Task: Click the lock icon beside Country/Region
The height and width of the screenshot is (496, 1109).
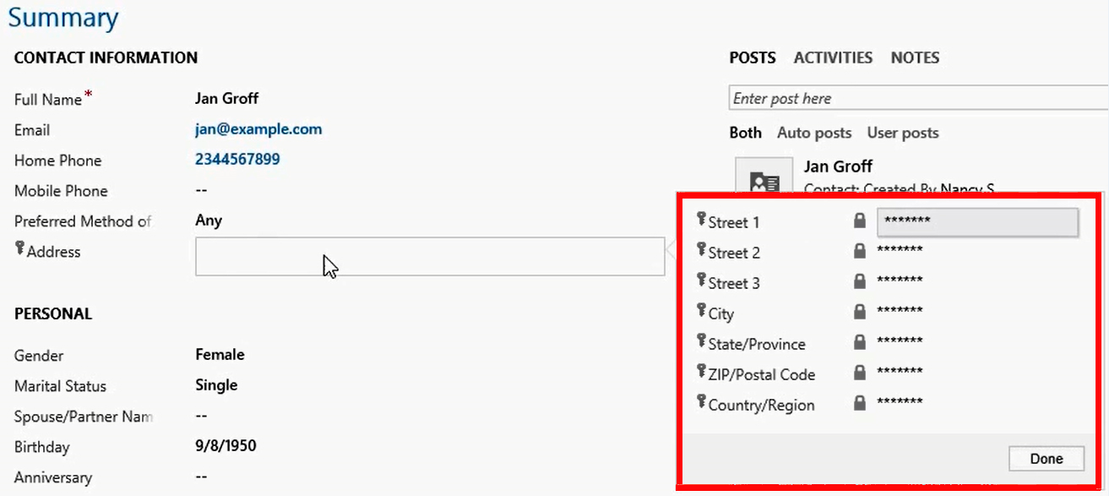Action: 860,403
